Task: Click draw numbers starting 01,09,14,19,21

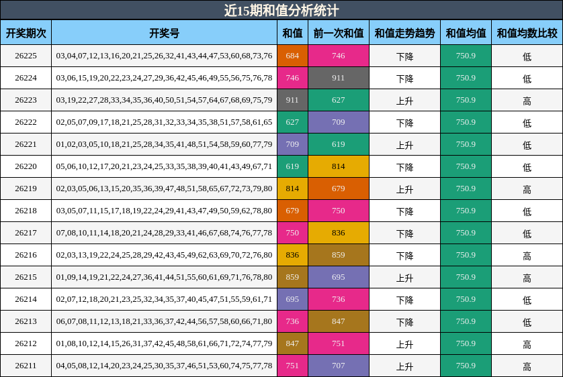Action: click(x=164, y=277)
